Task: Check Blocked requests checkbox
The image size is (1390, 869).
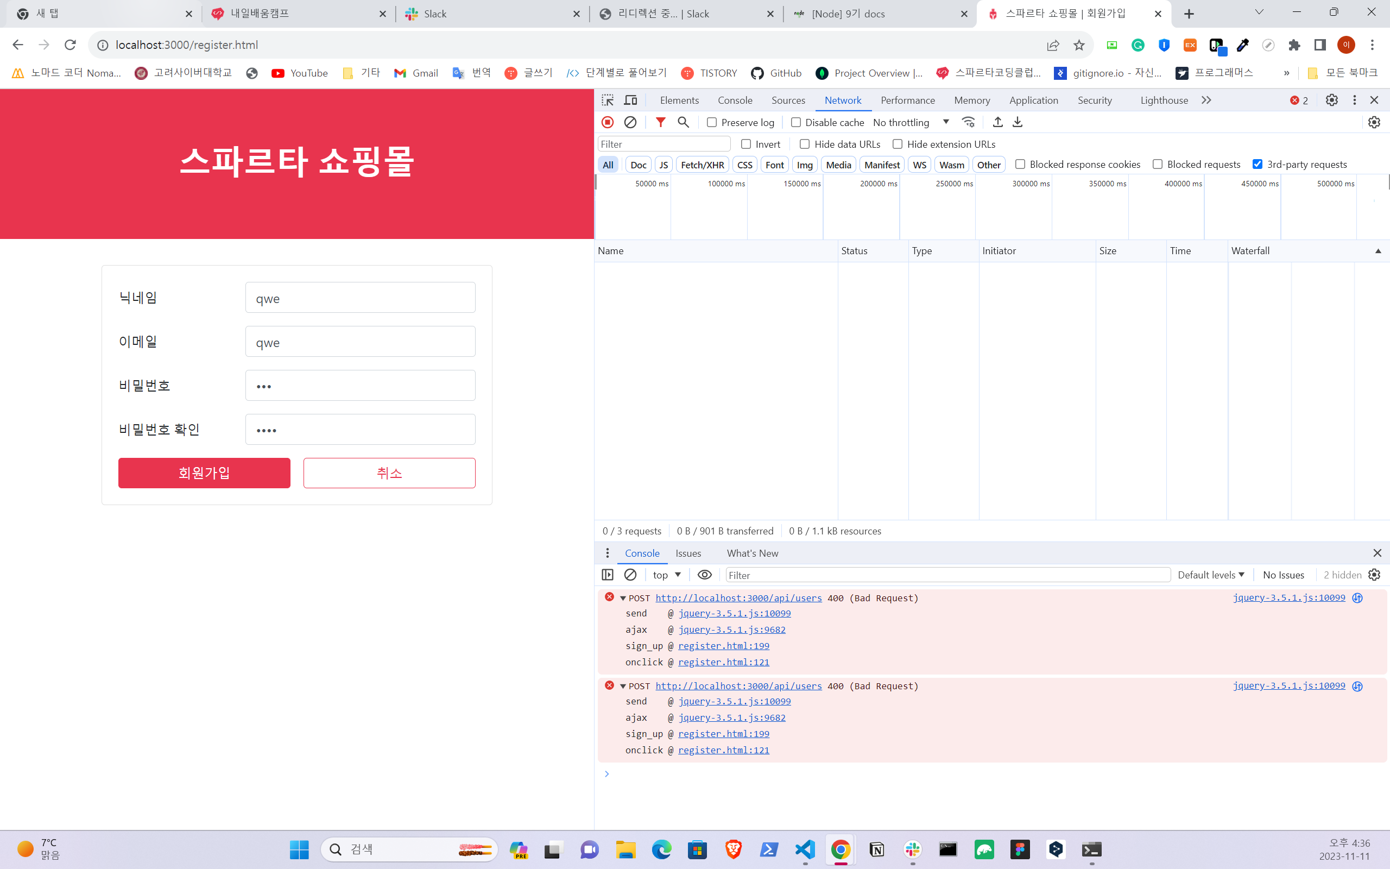Action: click(x=1158, y=164)
